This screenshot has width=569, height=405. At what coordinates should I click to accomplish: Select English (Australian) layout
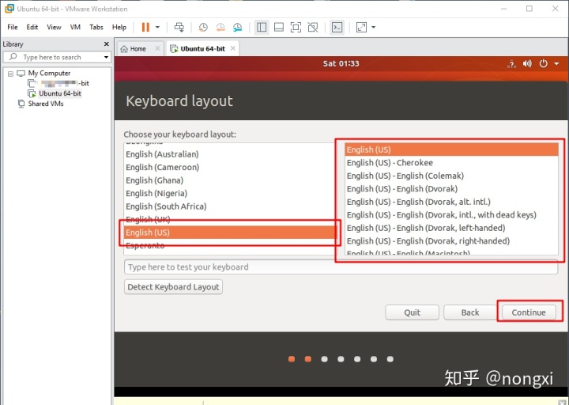(x=230, y=154)
